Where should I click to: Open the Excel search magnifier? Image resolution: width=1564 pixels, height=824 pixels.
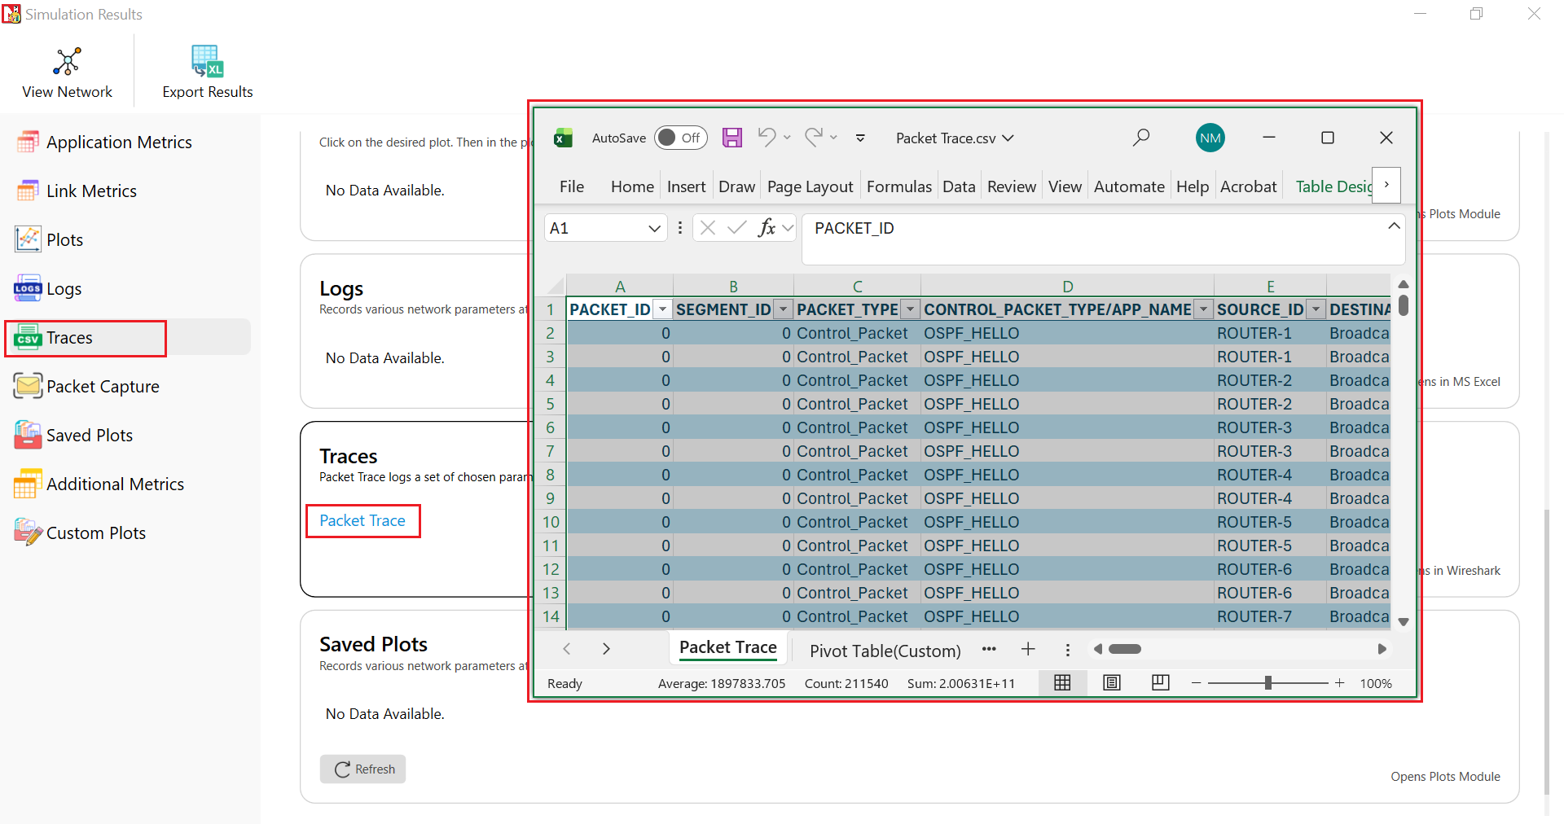[1141, 138]
